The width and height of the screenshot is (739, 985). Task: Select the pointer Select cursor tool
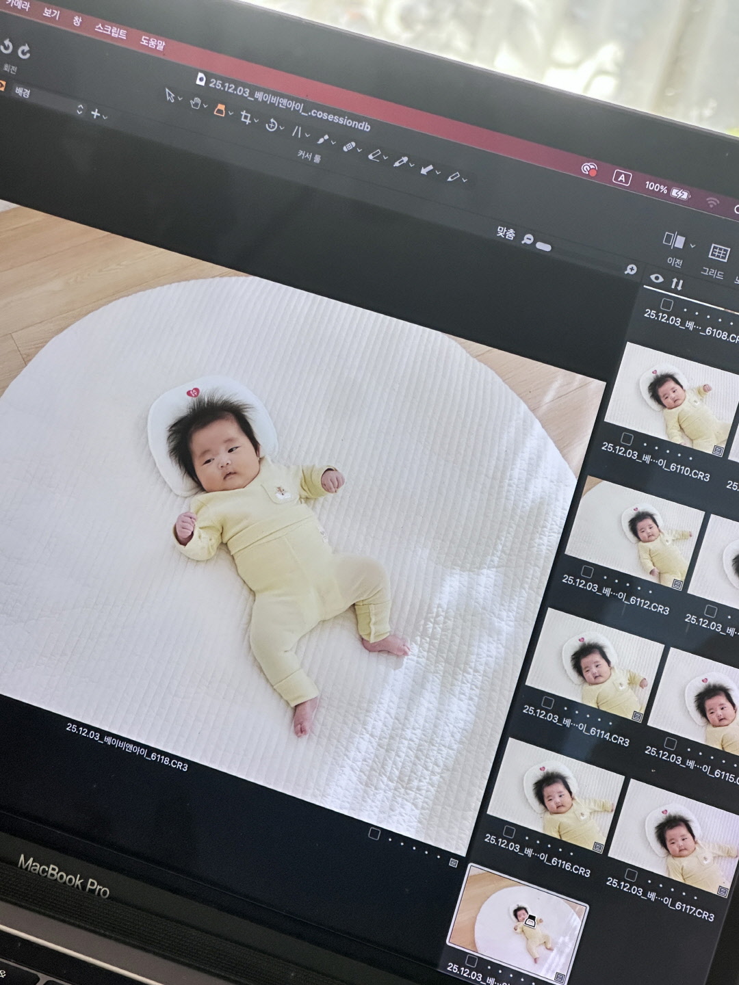[170, 95]
